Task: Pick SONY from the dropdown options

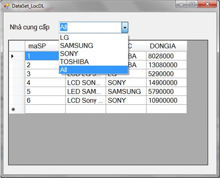Action: (x=93, y=54)
